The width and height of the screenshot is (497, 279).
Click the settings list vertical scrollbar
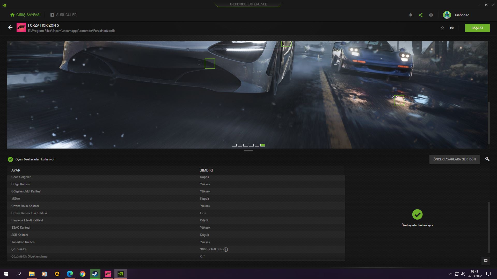[x=489, y=227]
